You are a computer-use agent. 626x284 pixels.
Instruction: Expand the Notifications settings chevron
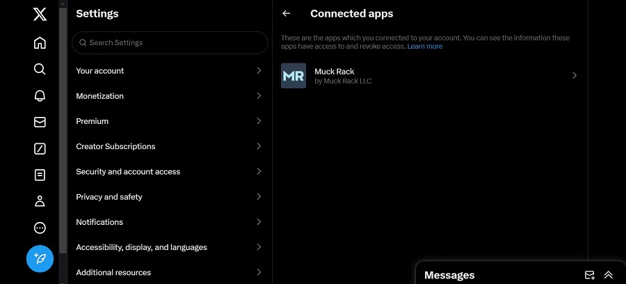[259, 222]
